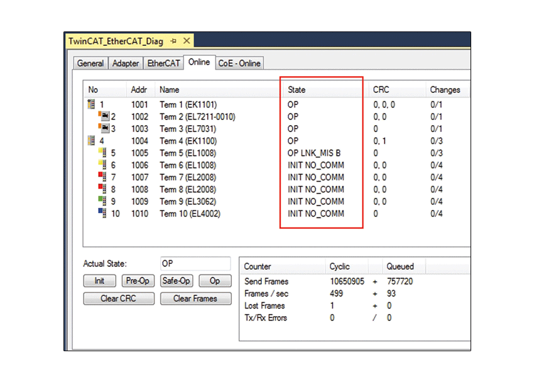The width and height of the screenshot is (534, 382).
Task: Click CRC value 0, 1 for Term 4
Action: click(x=379, y=141)
